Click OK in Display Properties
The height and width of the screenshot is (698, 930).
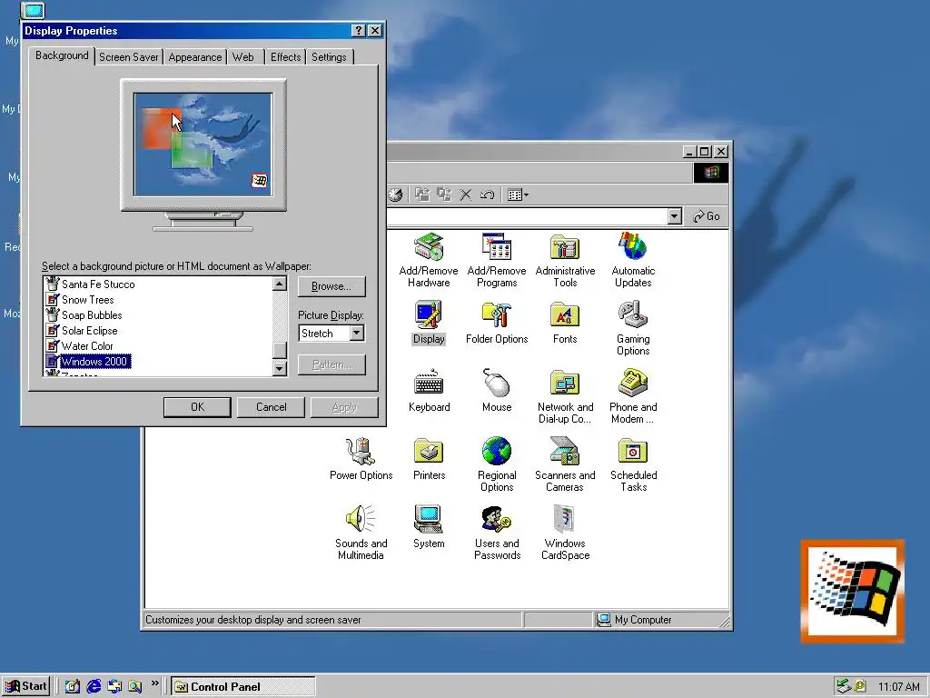pos(197,407)
